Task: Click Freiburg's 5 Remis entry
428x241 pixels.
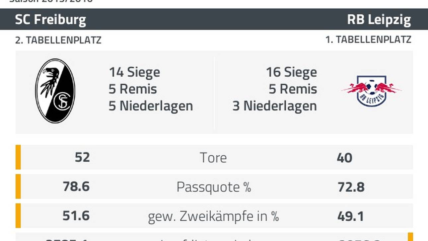Action: tap(133, 89)
